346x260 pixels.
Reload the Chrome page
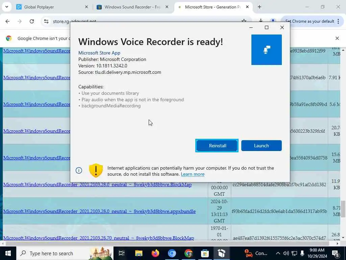click(32, 21)
